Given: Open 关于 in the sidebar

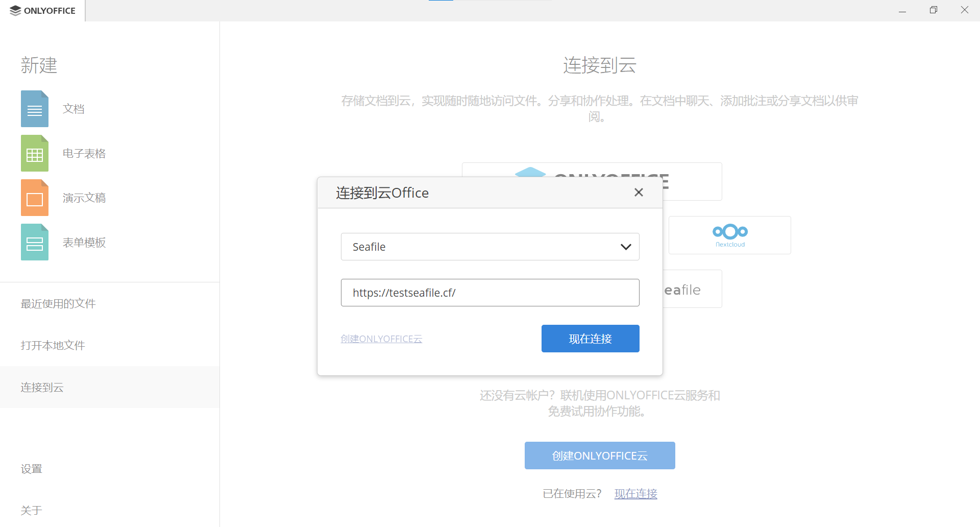Looking at the screenshot, I should point(110,510).
